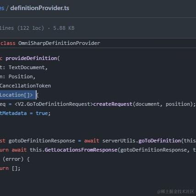This screenshot has width=196, height=196.
Task: Click the definitionProvider.ts file name in breadcrumb
Action: pos(40,8)
